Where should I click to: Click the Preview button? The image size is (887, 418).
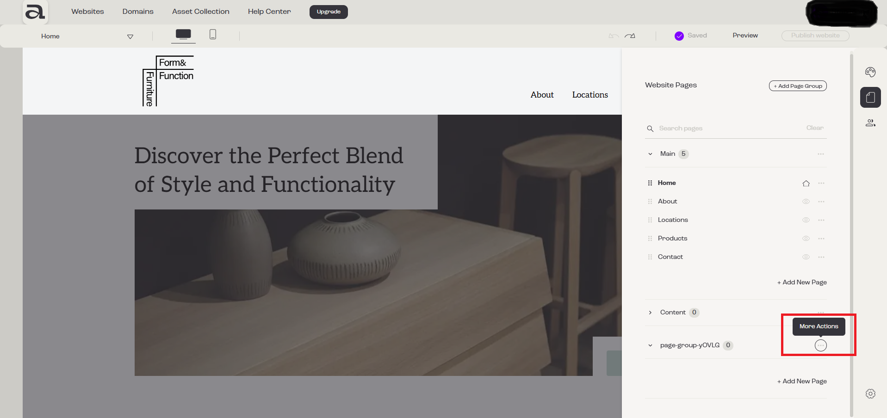(745, 36)
